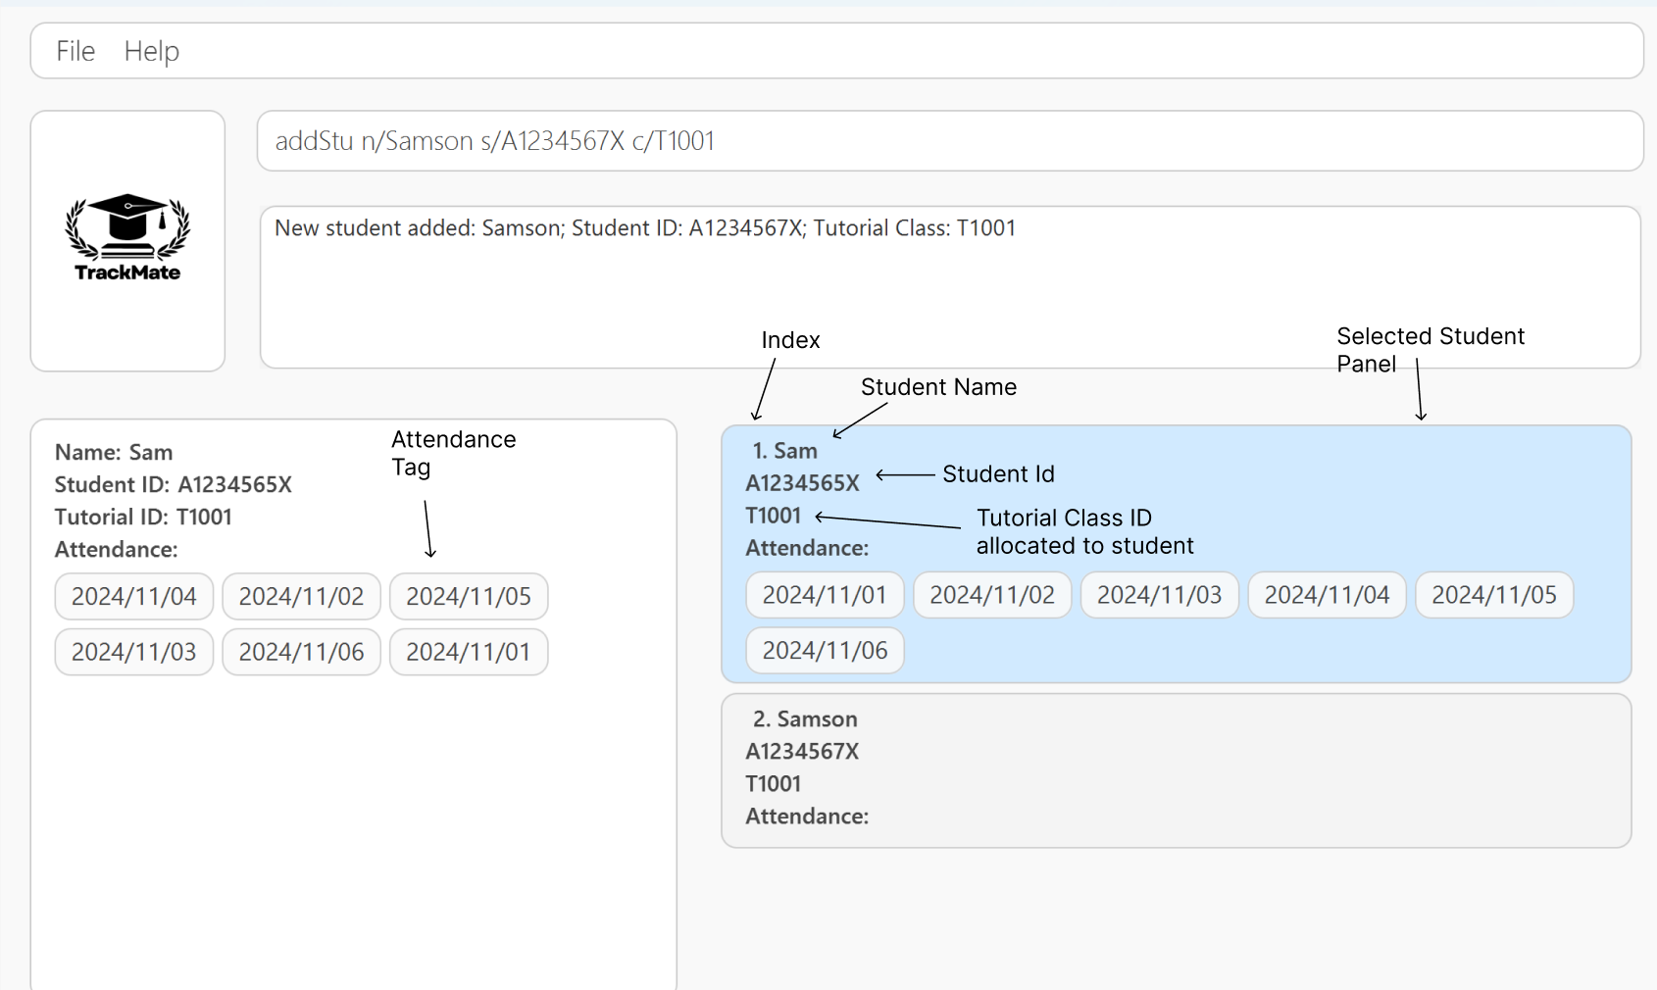The height and width of the screenshot is (990, 1657).
Task: Click Student ID A1234565X in left details panel
Action: point(174,485)
